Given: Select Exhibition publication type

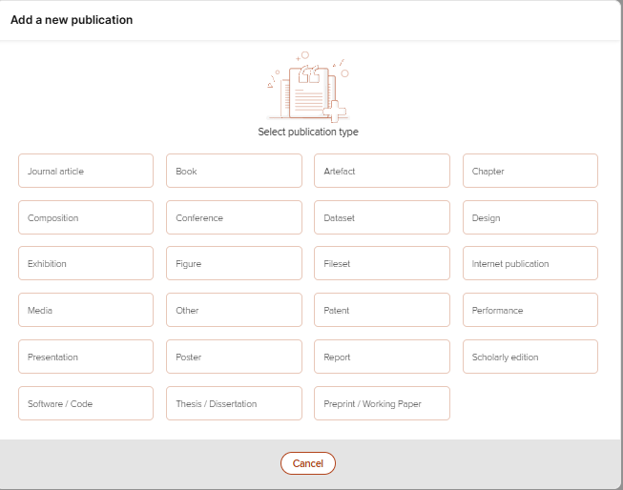Looking at the screenshot, I should tap(86, 263).
